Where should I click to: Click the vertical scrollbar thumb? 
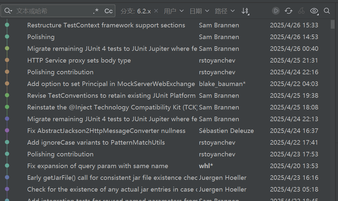[333, 24]
